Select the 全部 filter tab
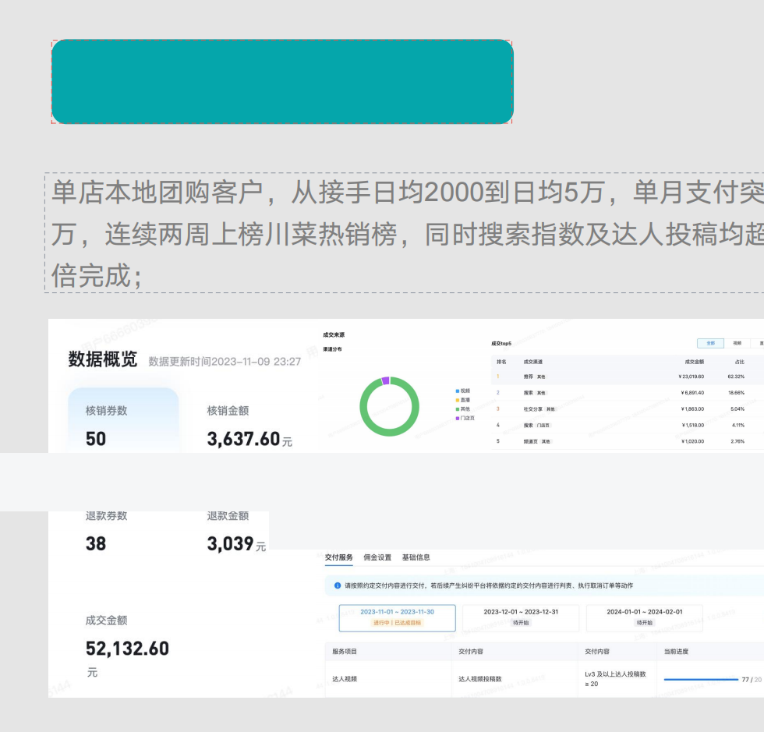This screenshot has width=764, height=732. 710,343
